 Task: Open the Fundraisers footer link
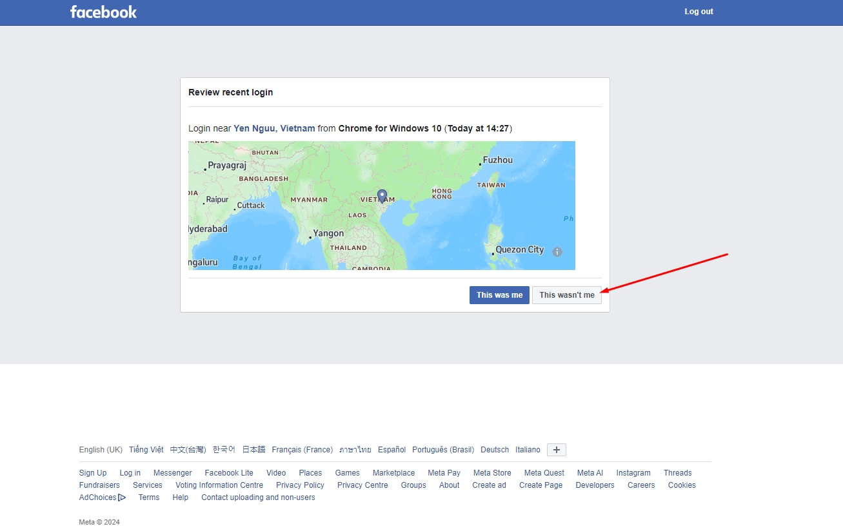[99, 485]
